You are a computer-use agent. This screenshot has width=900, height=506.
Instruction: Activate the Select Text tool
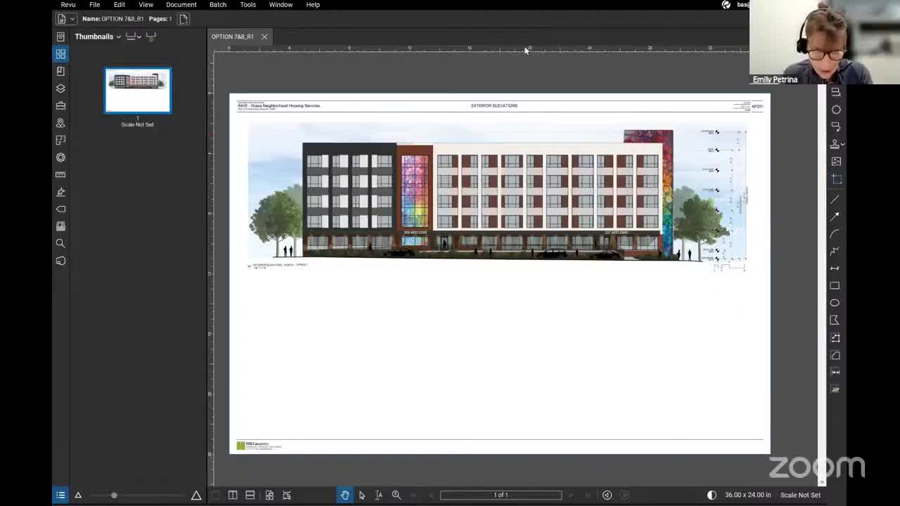pos(378,495)
